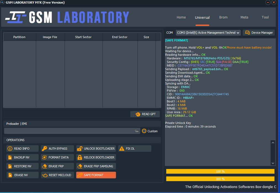Click the Device Manager devices icon

point(247,33)
